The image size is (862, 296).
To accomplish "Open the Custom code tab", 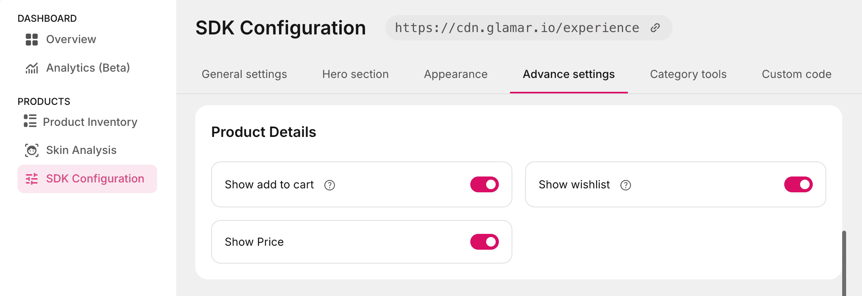I will (797, 74).
